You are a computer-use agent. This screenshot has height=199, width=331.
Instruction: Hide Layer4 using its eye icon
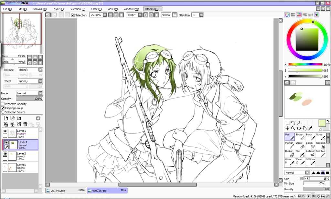click(x=6, y=143)
